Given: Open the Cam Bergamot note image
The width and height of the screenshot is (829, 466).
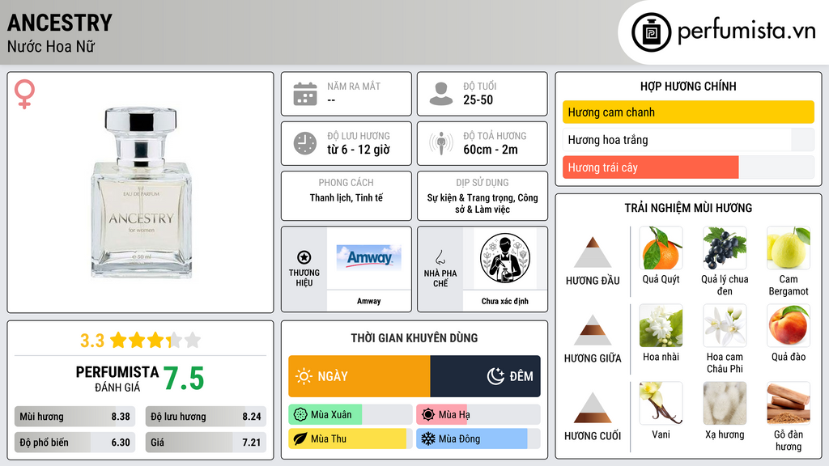Looking at the screenshot, I should (x=789, y=248).
